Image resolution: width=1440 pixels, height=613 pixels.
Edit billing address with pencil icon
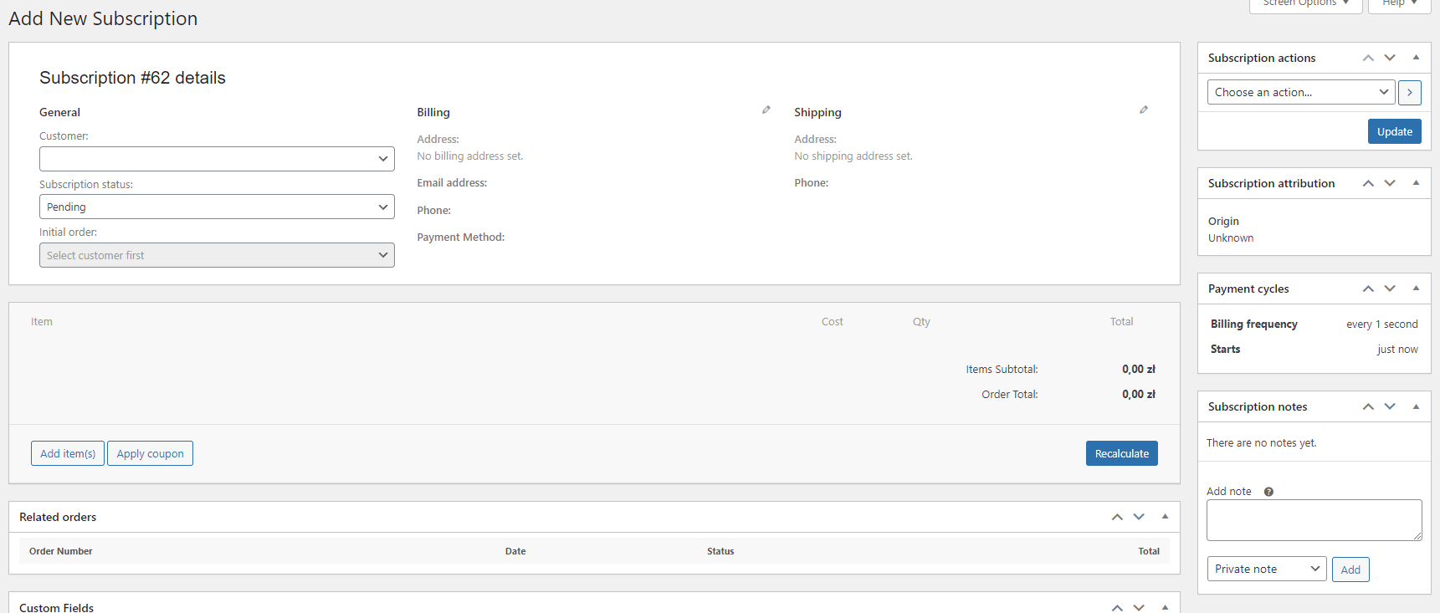point(766,110)
